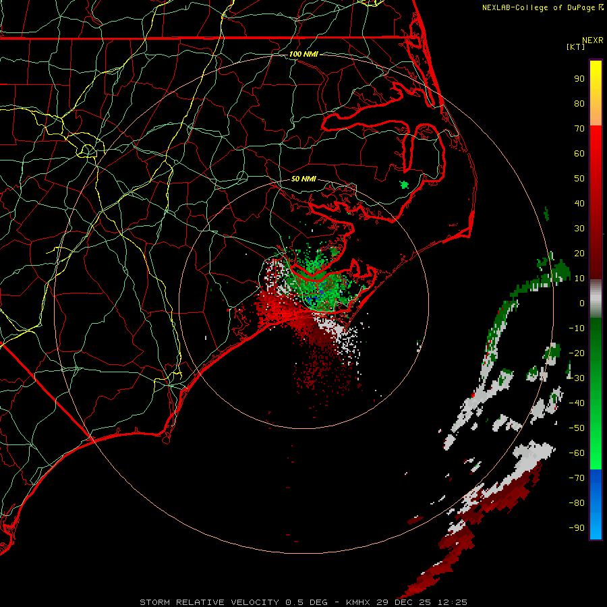Pick the blue bottom segment of the color bar

click(x=596, y=504)
